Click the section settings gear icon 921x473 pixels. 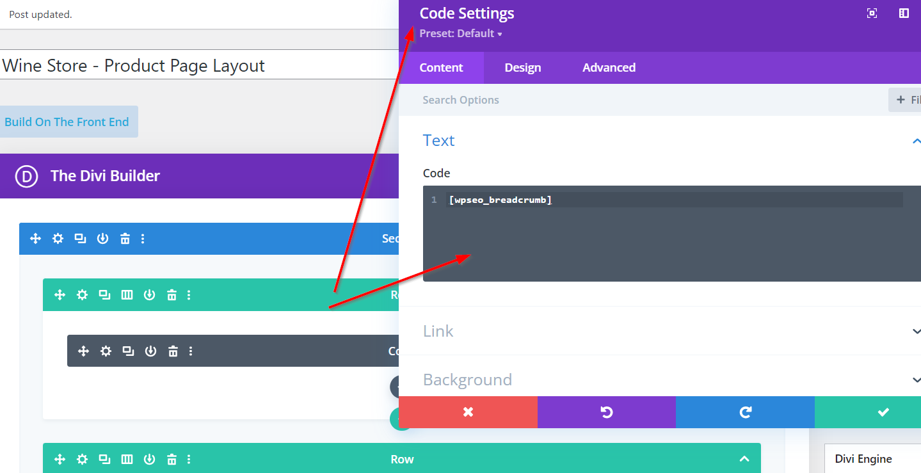(58, 239)
